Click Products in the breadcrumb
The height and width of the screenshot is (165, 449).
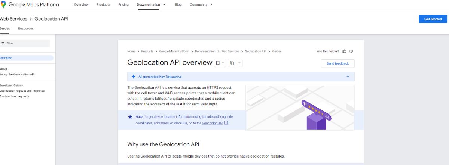point(147,51)
